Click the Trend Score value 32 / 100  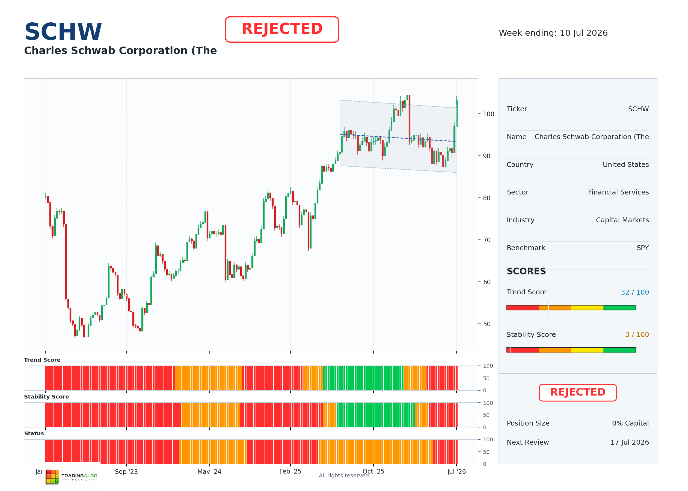[x=635, y=292]
